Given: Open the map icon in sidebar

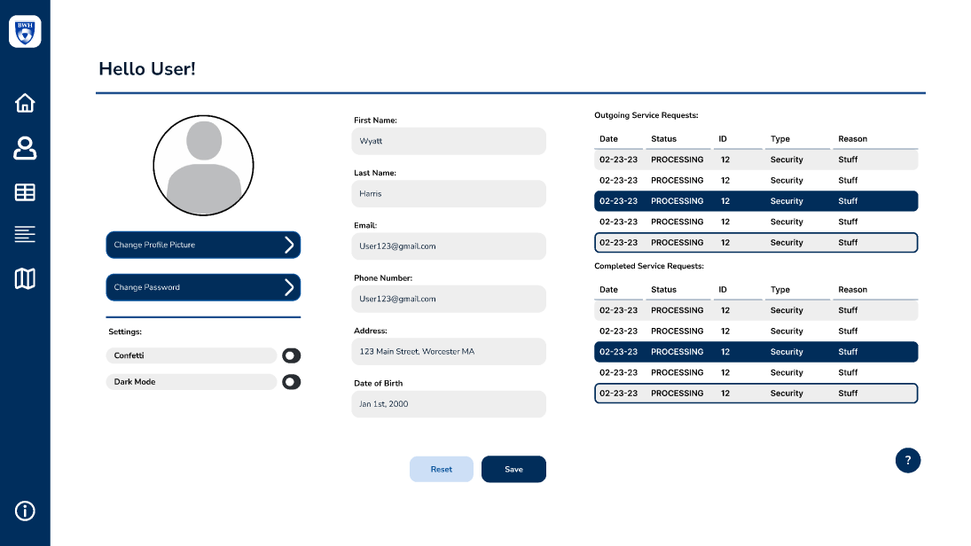Looking at the screenshot, I should [25, 279].
